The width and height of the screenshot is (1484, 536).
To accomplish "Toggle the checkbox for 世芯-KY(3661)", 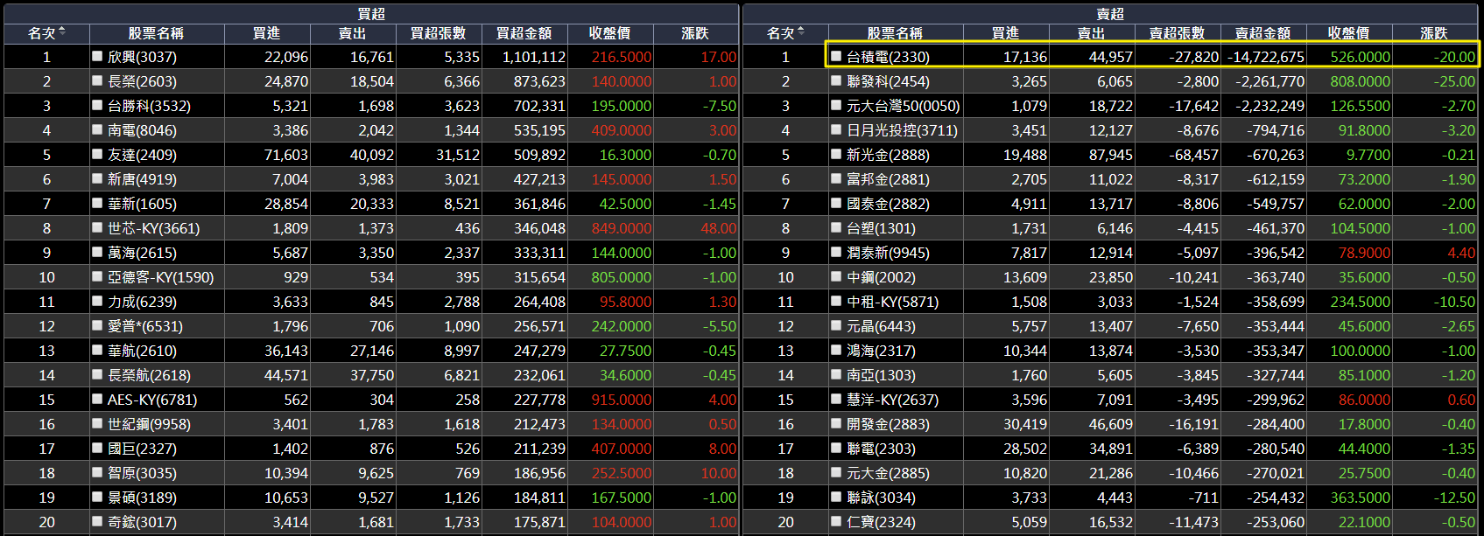I will coord(97,227).
